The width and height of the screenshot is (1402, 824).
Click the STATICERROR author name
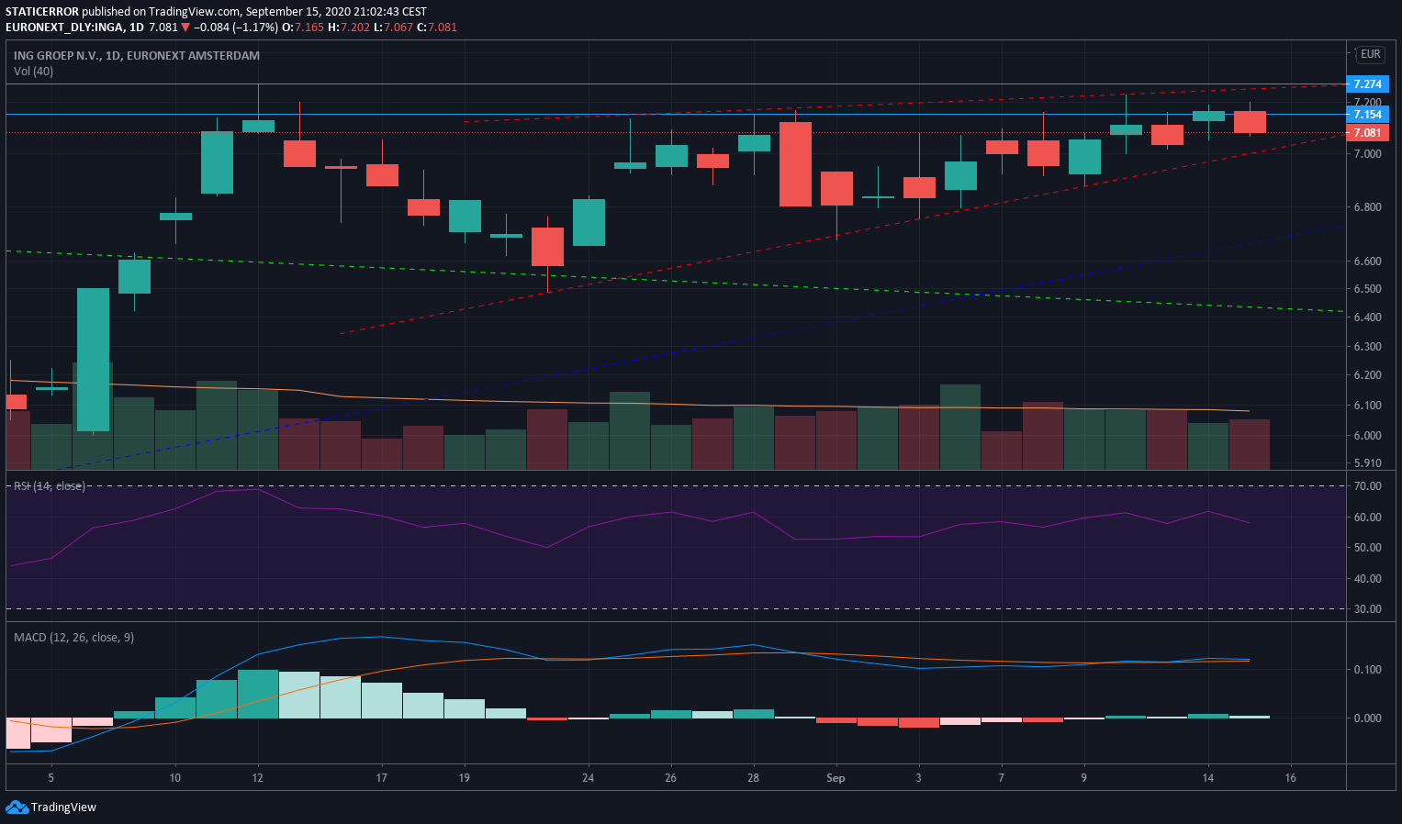pos(41,12)
